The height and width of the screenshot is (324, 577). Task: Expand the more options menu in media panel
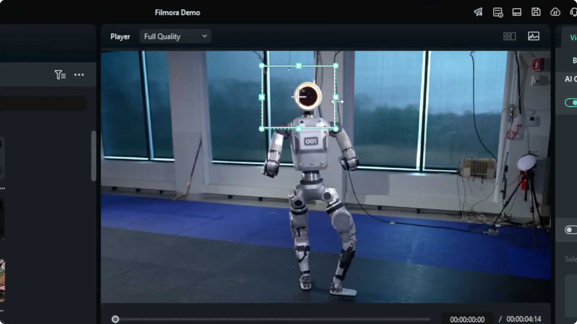79,75
